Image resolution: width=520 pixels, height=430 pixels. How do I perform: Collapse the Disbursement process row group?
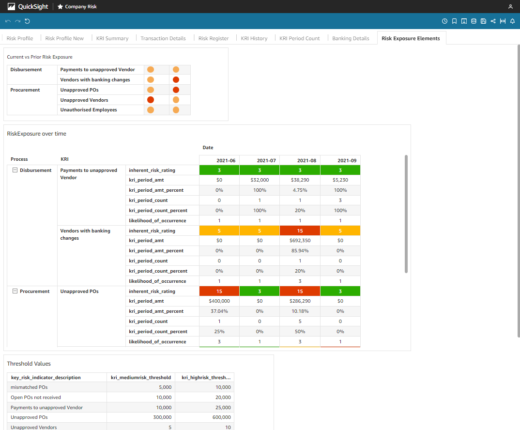(x=15, y=170)
